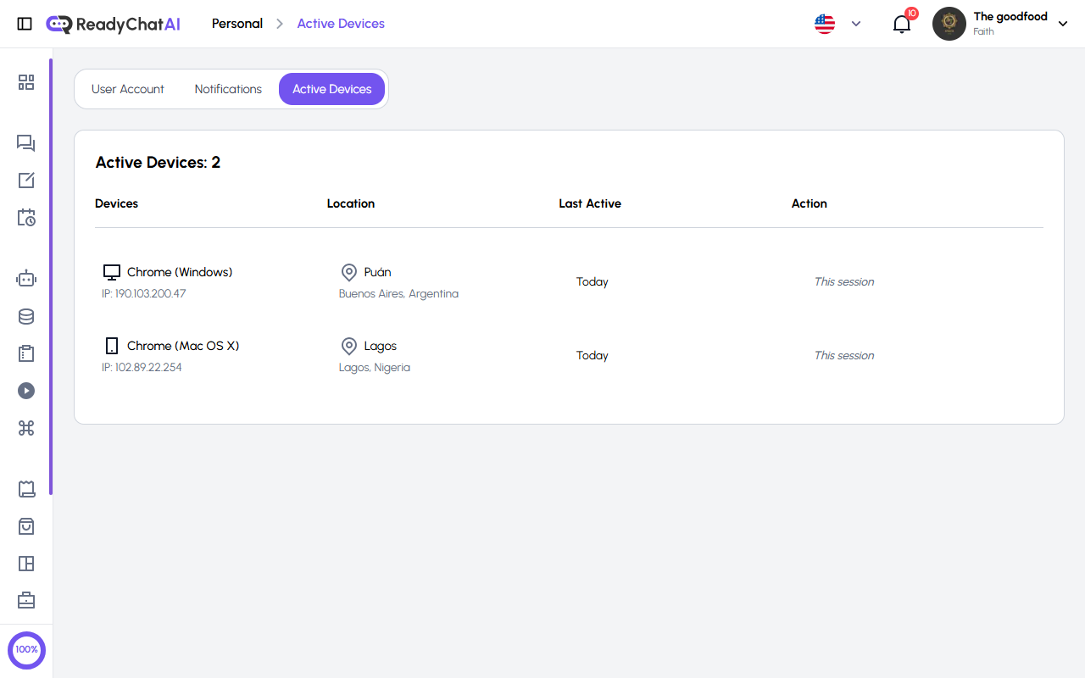Open the database icon in sidebar
Image resolution: width=1085 pixels, height=678 pixels.
pyautogui.click(x=26, y=316)
